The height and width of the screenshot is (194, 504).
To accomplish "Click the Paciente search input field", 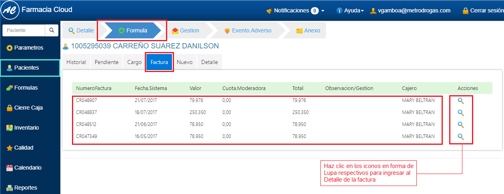I will tap(24, 30).
